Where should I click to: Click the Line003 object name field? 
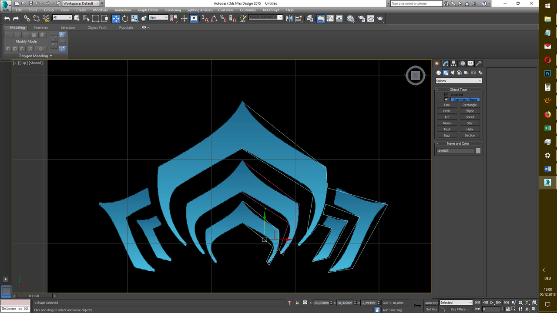pos(455,151)
